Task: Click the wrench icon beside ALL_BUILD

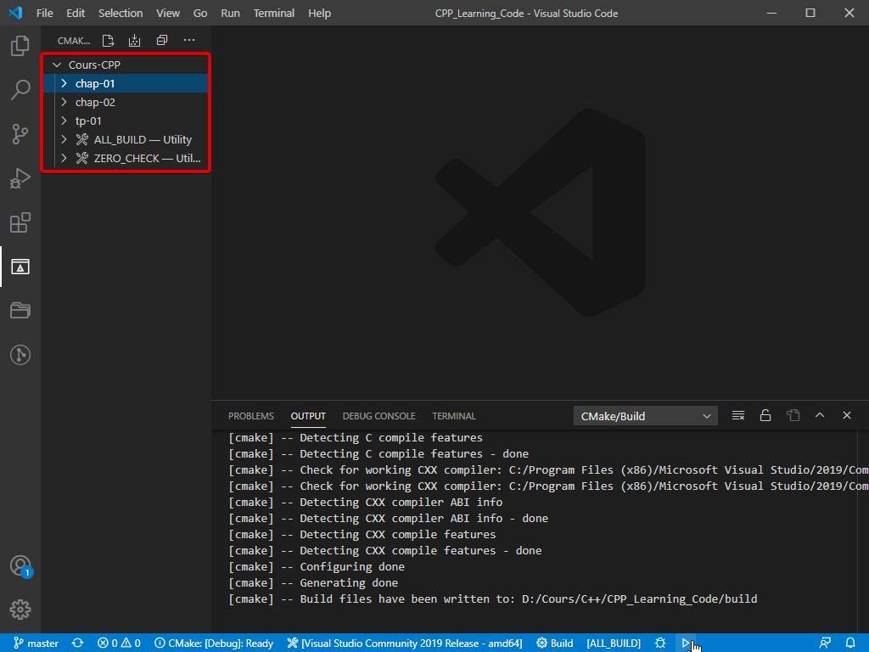Action: tap(82, 140)
